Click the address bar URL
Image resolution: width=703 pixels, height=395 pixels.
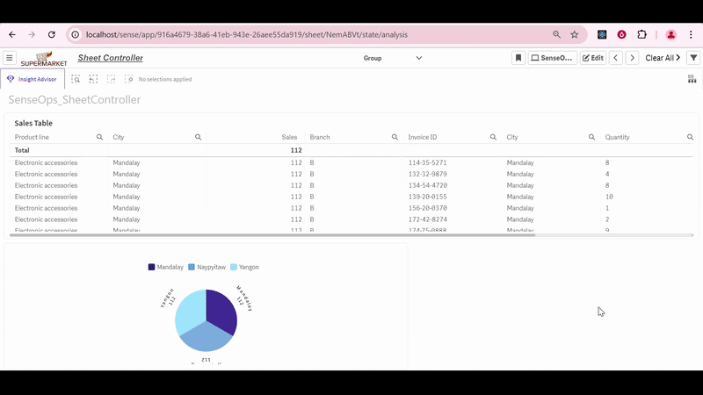coord(247,34)
